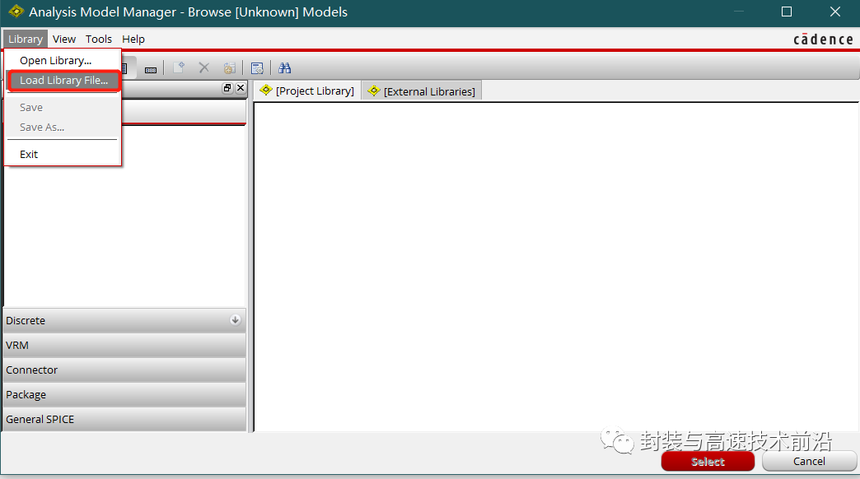This screenshot has width=860, height=479.
Task: Select the Connector category bar
Action: pos(124,370)
